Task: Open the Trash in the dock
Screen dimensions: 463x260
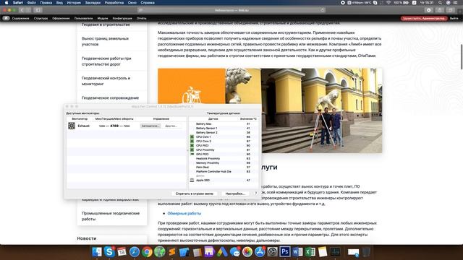Action: click(366, 252)
